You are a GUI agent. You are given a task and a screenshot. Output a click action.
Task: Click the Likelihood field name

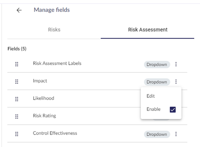coord(43,98)
